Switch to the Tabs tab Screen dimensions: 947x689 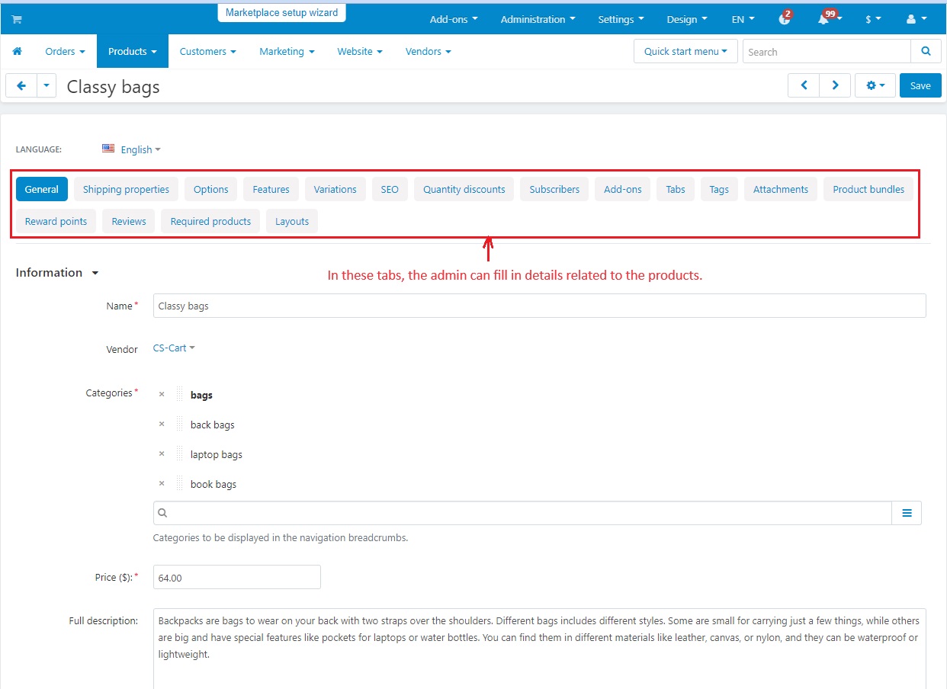pos(676,189)
